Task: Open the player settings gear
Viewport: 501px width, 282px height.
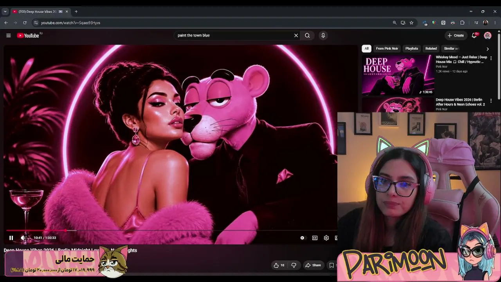Action: point(326,238)
